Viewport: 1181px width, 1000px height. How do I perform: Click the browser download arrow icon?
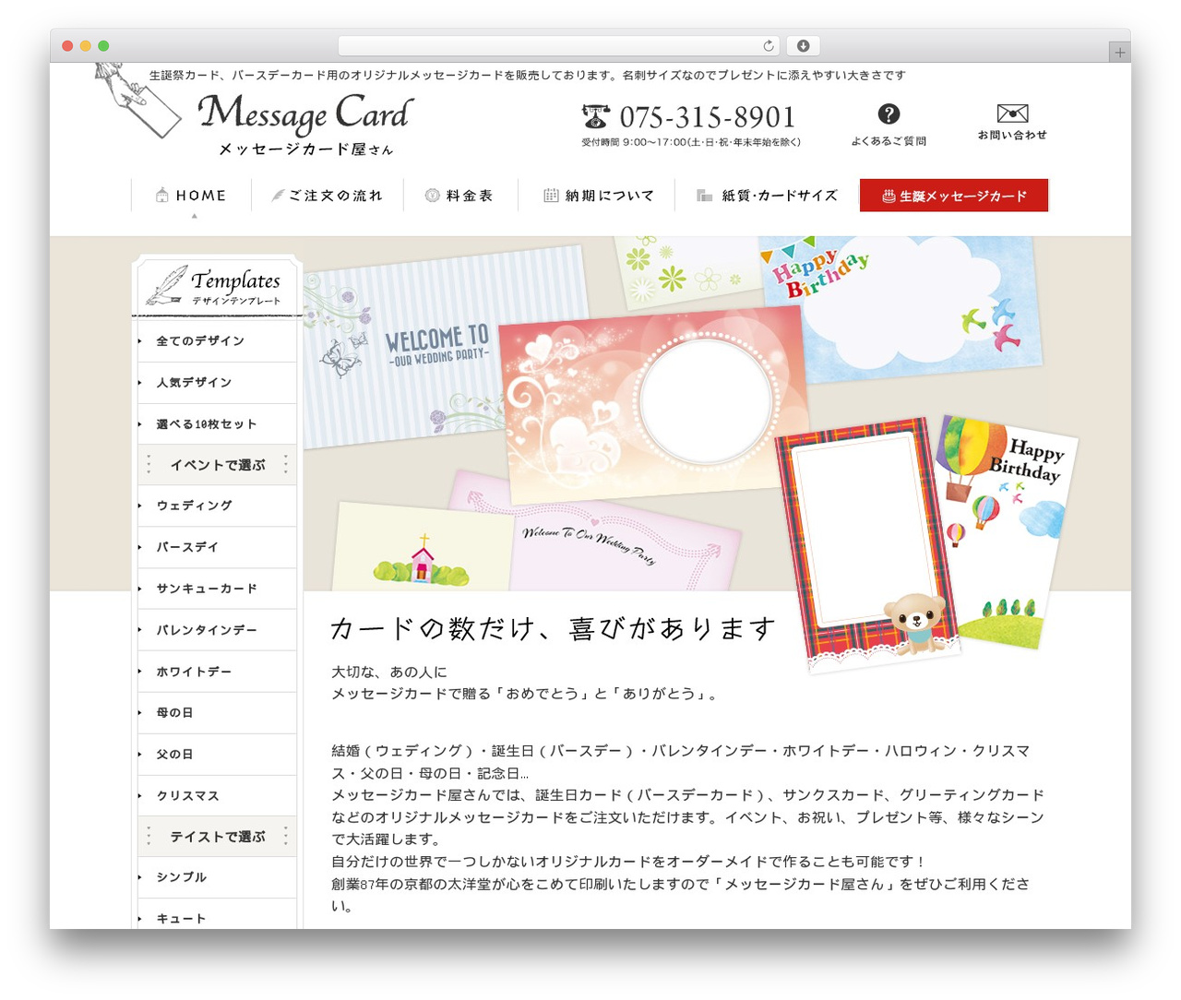[x=803, y=45]
